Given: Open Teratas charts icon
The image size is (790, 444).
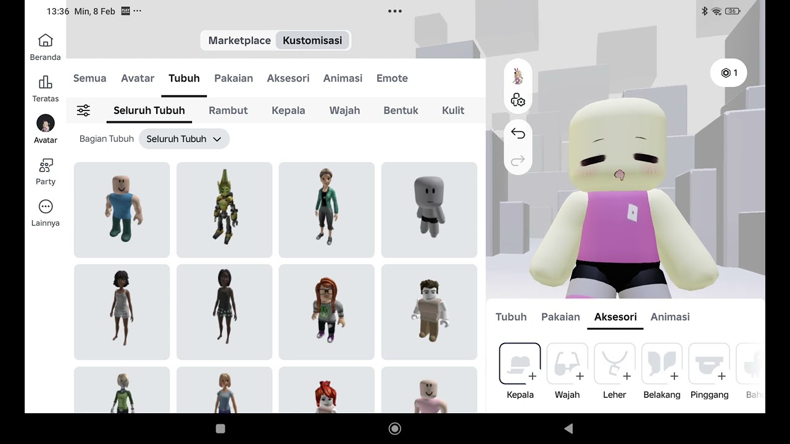Looking at the screenshot, I should click(x=45, y=82).
